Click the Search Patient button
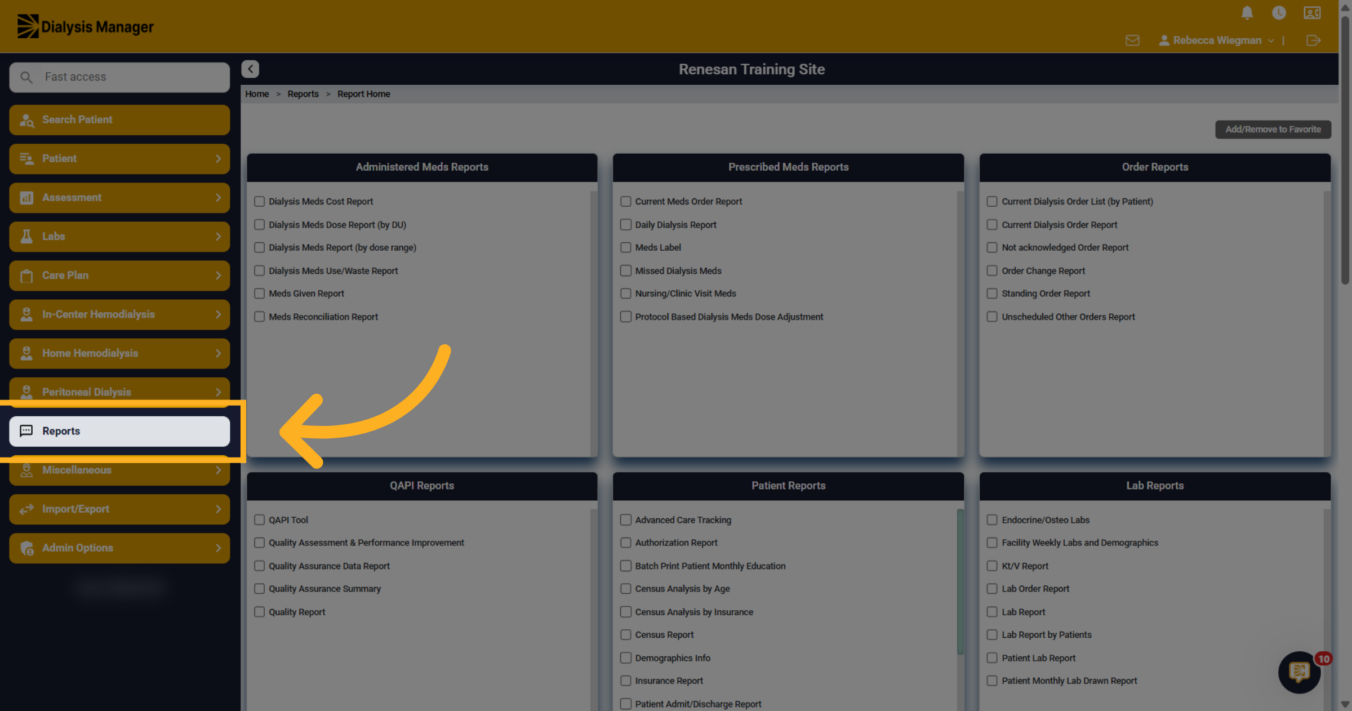Screen dimensions: 1352x711 (119, 120)
